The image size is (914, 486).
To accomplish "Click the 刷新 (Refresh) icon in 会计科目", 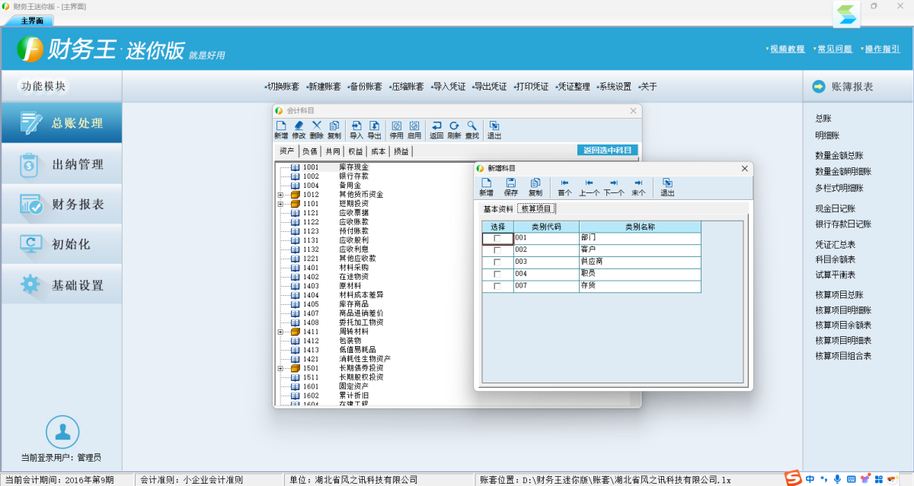I will click(x=454, y=129).
